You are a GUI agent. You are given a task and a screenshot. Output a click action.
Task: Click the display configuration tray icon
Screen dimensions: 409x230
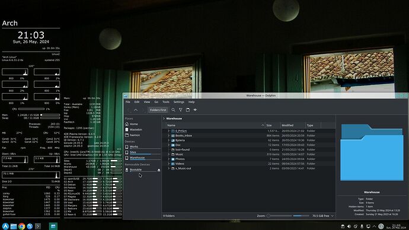(x=368, y=226)
